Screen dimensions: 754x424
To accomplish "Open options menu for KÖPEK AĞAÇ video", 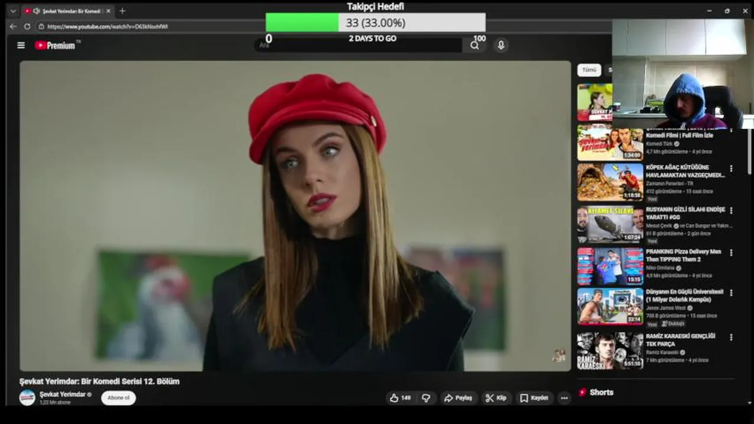I will point(731,168).
